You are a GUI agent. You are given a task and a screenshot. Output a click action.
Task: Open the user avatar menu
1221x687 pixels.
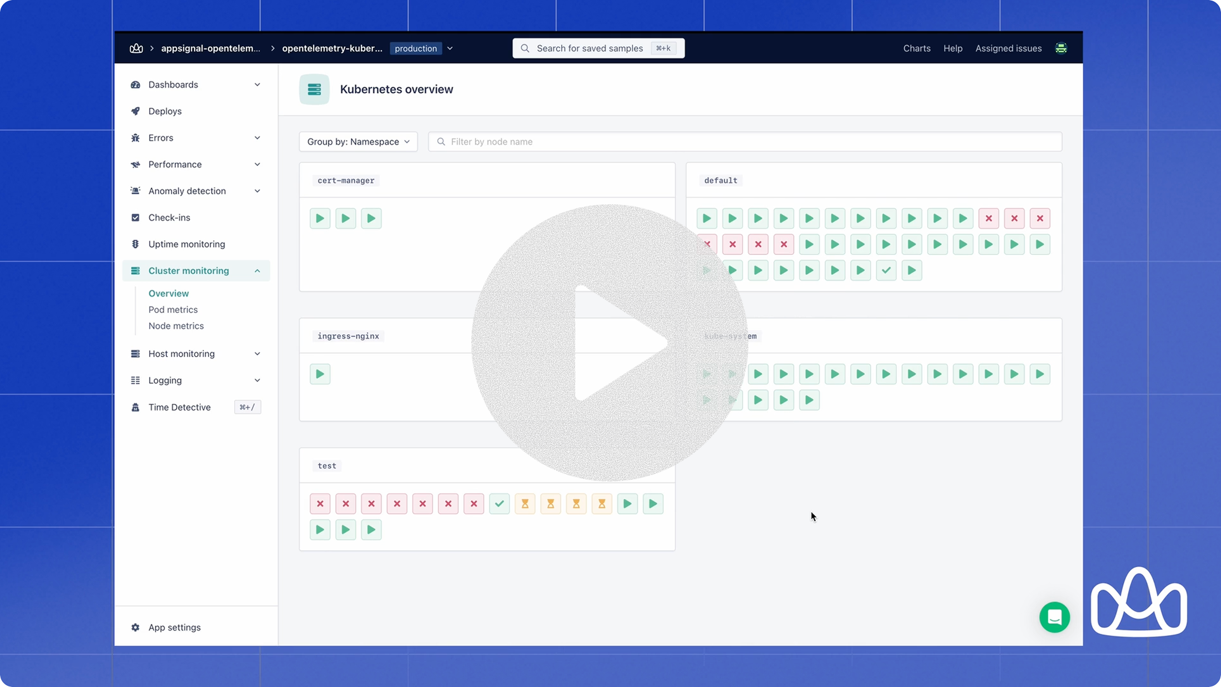[1061, 48]
